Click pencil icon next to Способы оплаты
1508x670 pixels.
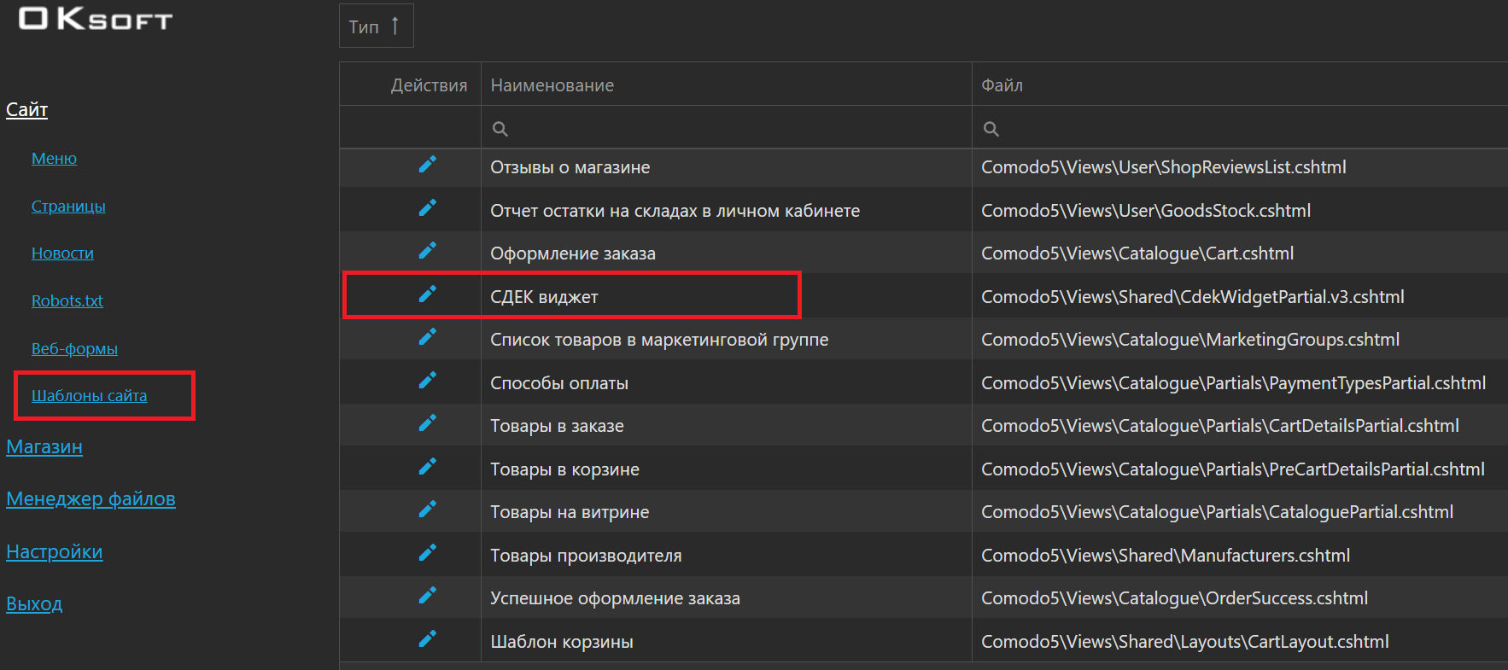click(x=427, y=381)
